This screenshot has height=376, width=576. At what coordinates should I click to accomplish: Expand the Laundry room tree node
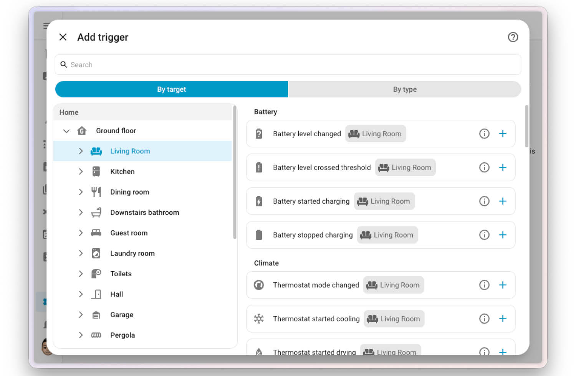click(81, 253)
